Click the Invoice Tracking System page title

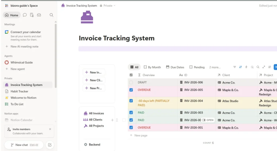coord(117,38)
